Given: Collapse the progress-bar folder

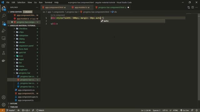Looking at the screenshot, I should tap(14, 73).
